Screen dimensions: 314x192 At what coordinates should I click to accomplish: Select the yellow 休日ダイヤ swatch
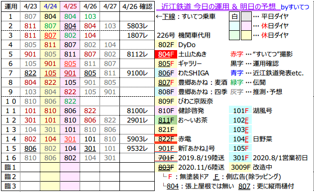(246, 35)
